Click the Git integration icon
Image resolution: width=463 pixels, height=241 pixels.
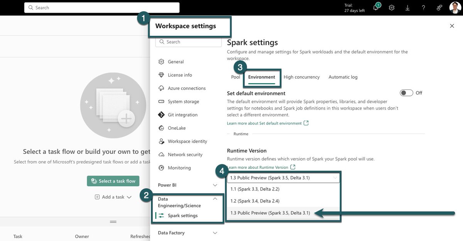[x=161, y=115]
